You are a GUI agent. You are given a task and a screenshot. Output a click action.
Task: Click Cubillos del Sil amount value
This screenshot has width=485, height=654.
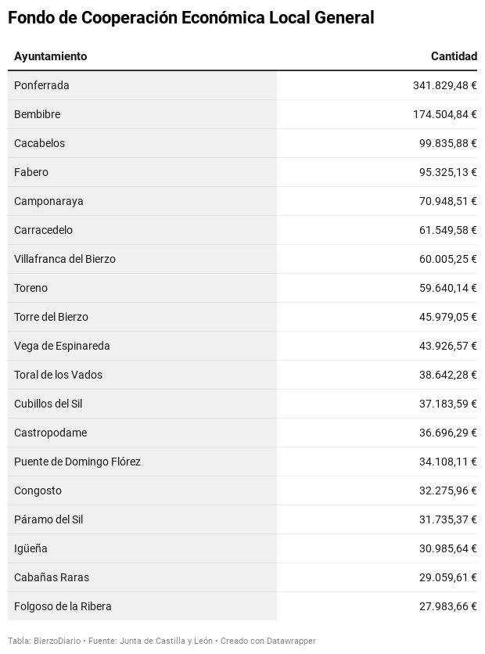pyautogui.click(x=448, y=404)
